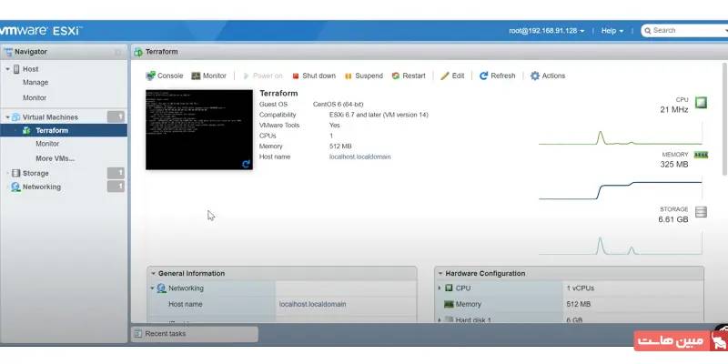Click the greyed Power on button
This screenshot has height=364, width=728.
pyautogui.click(x=262, y=76)
